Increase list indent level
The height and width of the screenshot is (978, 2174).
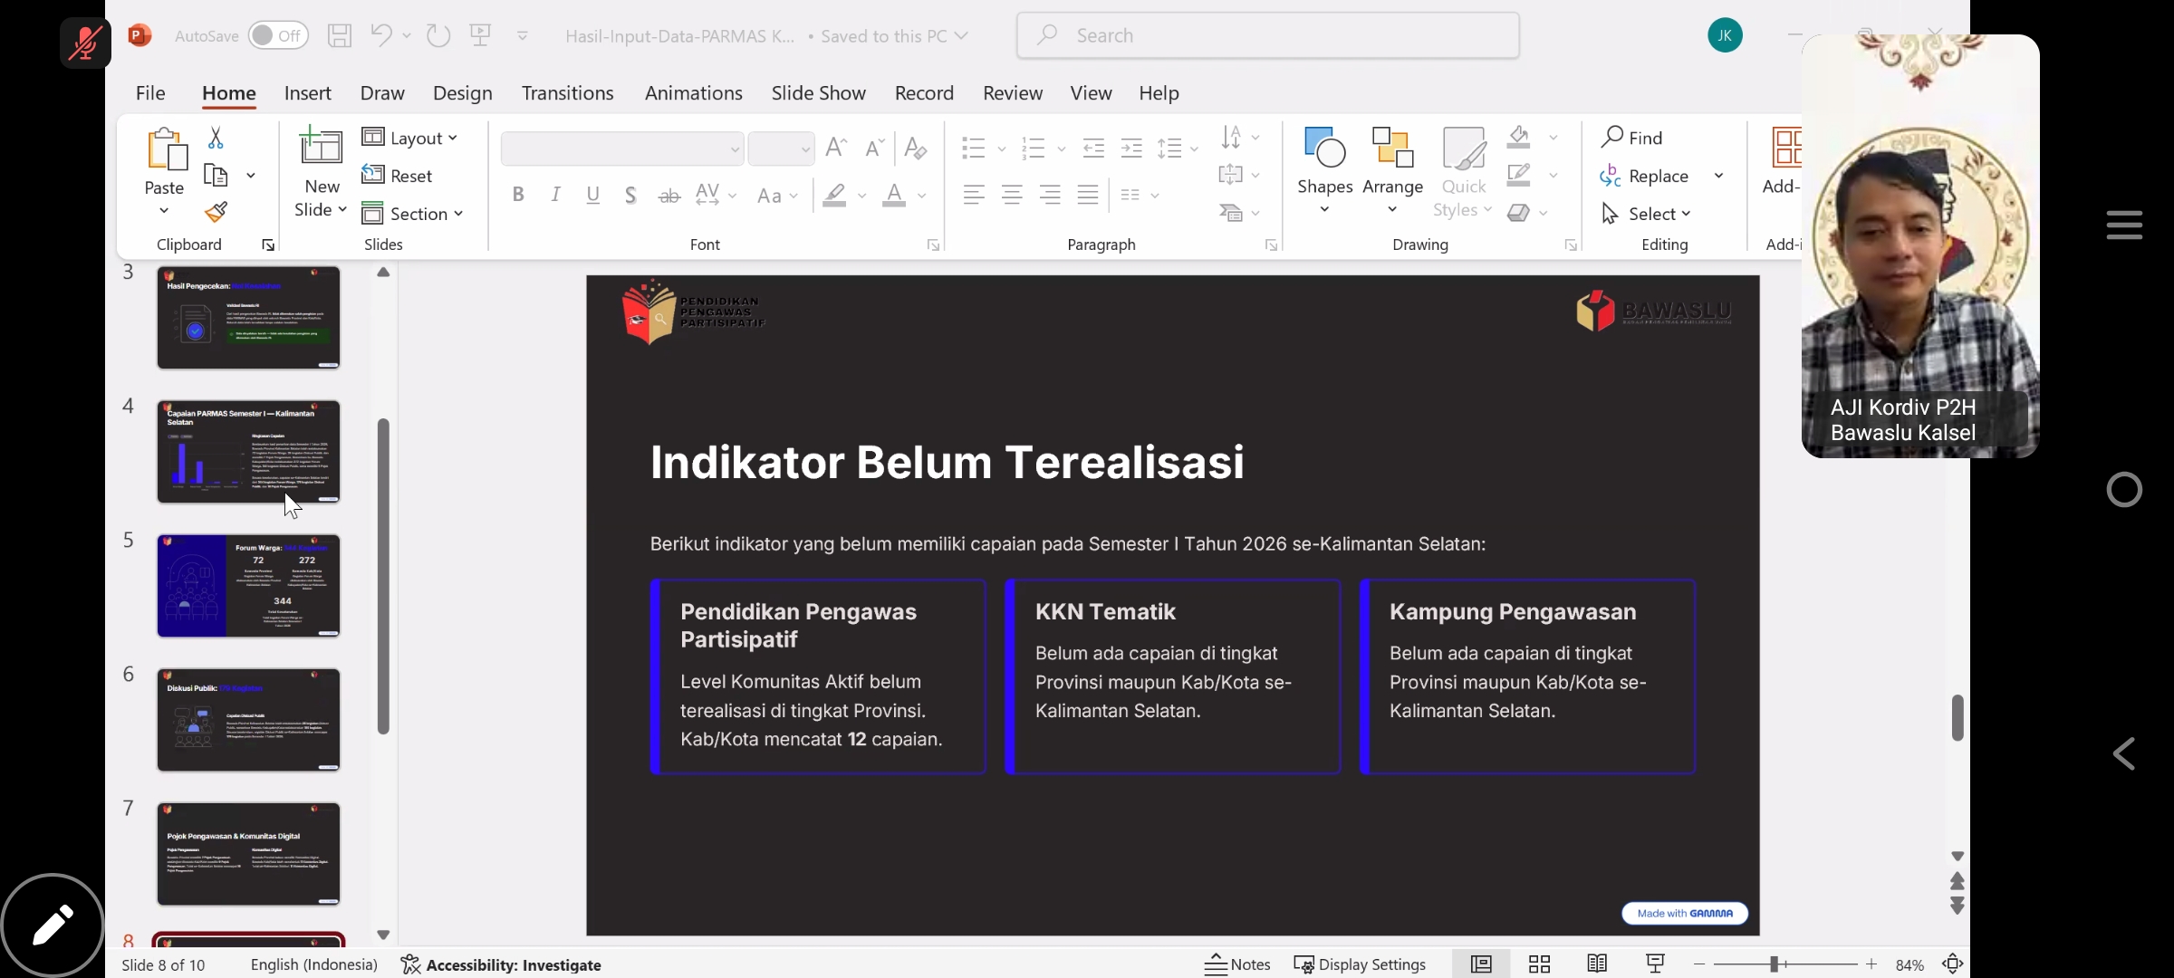point(1131,148)
